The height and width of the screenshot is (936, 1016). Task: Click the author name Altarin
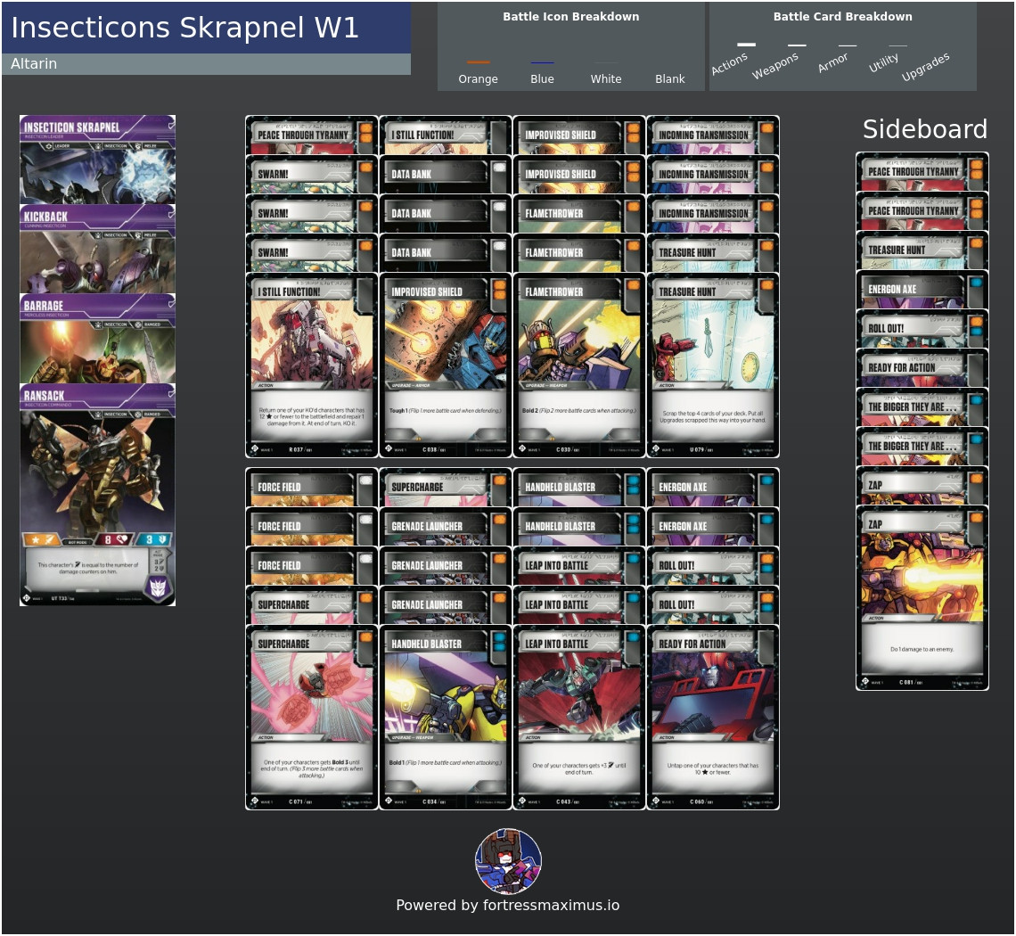tap(34, 63)
